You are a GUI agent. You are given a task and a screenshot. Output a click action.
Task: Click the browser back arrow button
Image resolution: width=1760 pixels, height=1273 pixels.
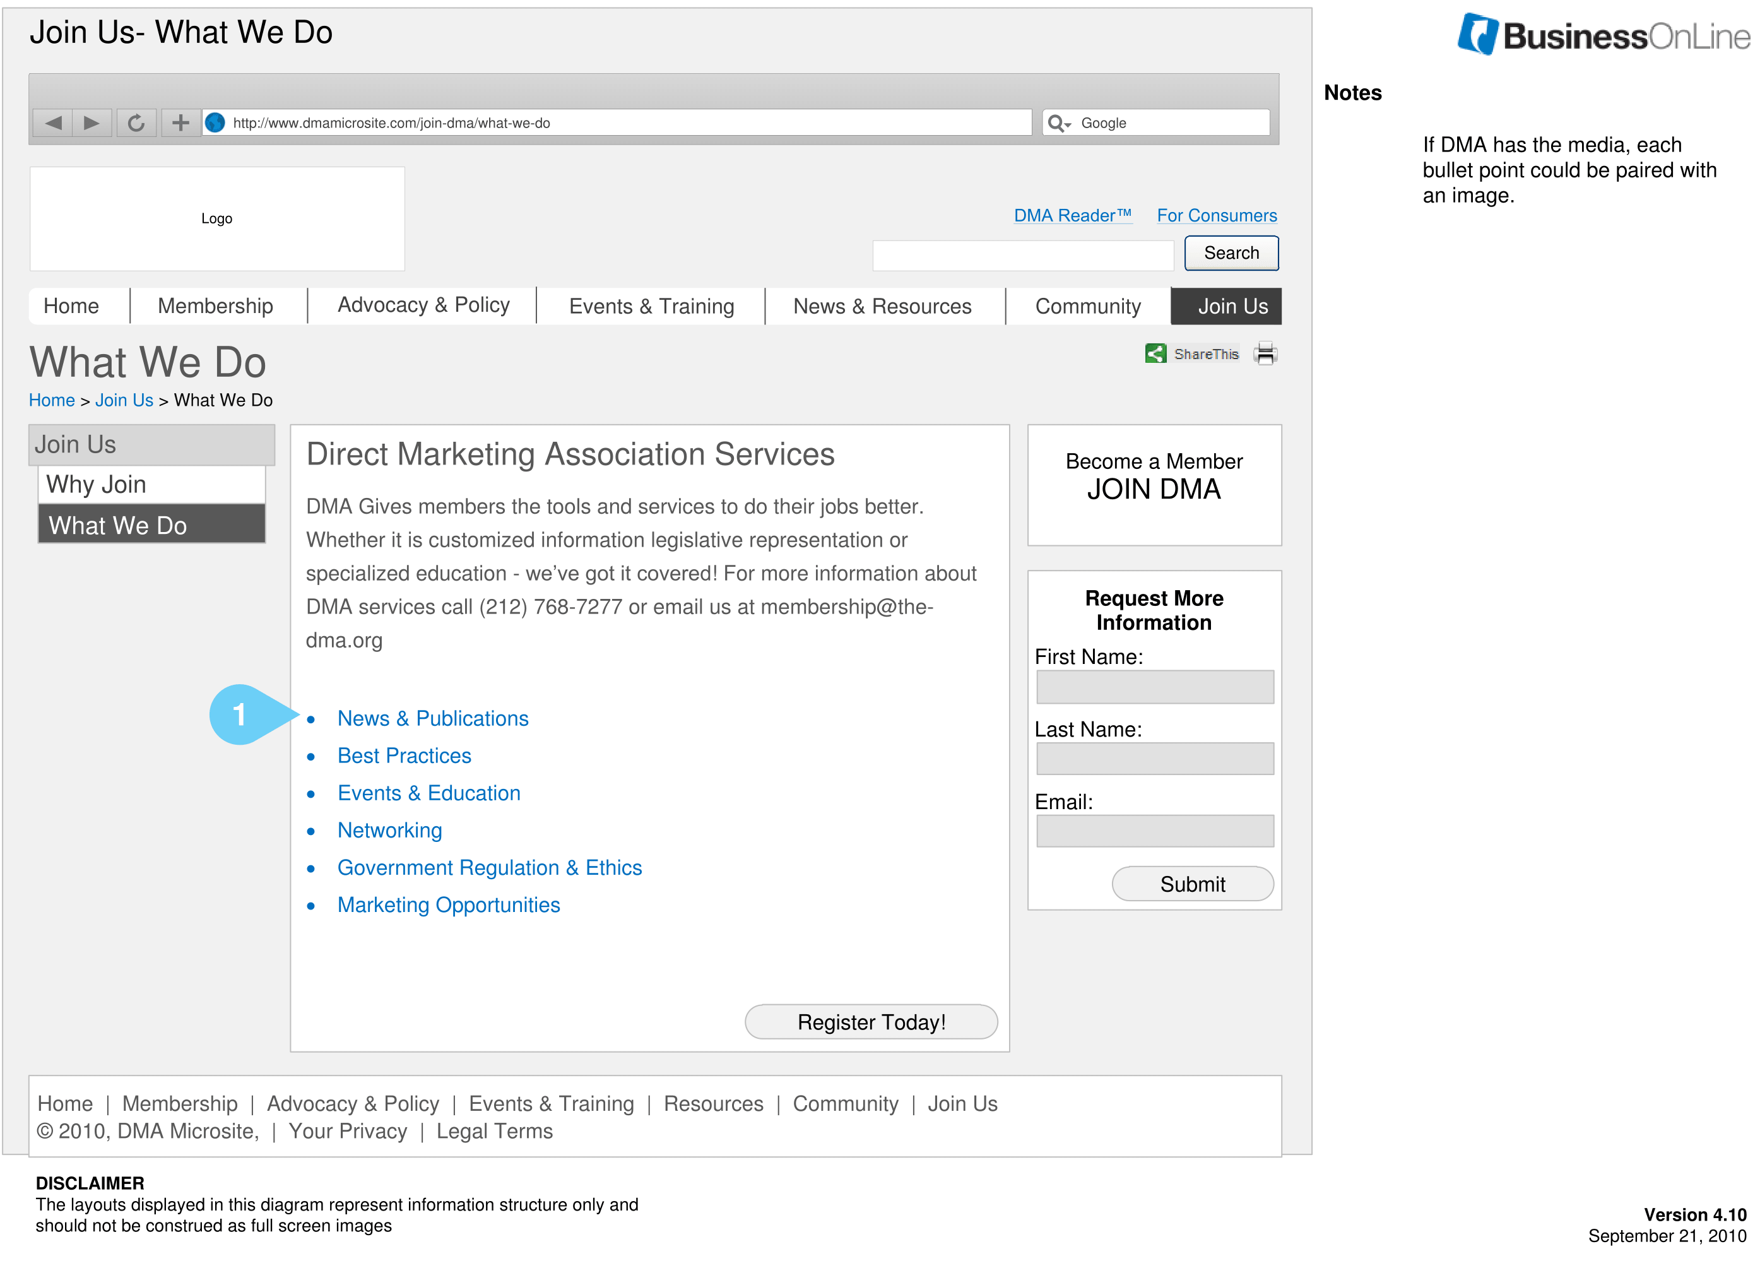(53, 122)
